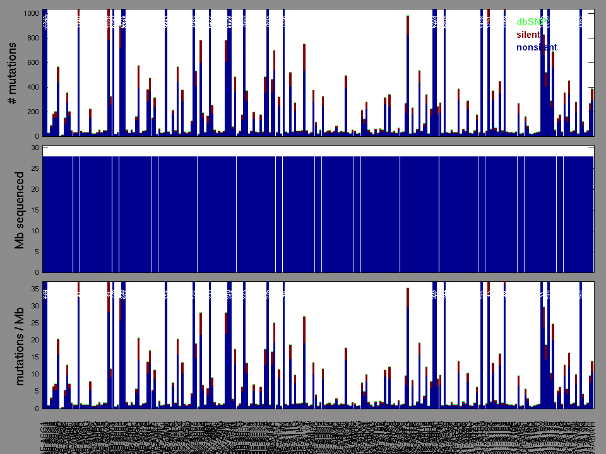Screen dimensions: 606x454
Task: Click the 20 tick on mutations / Mb axis
Action: pos(35,340)
